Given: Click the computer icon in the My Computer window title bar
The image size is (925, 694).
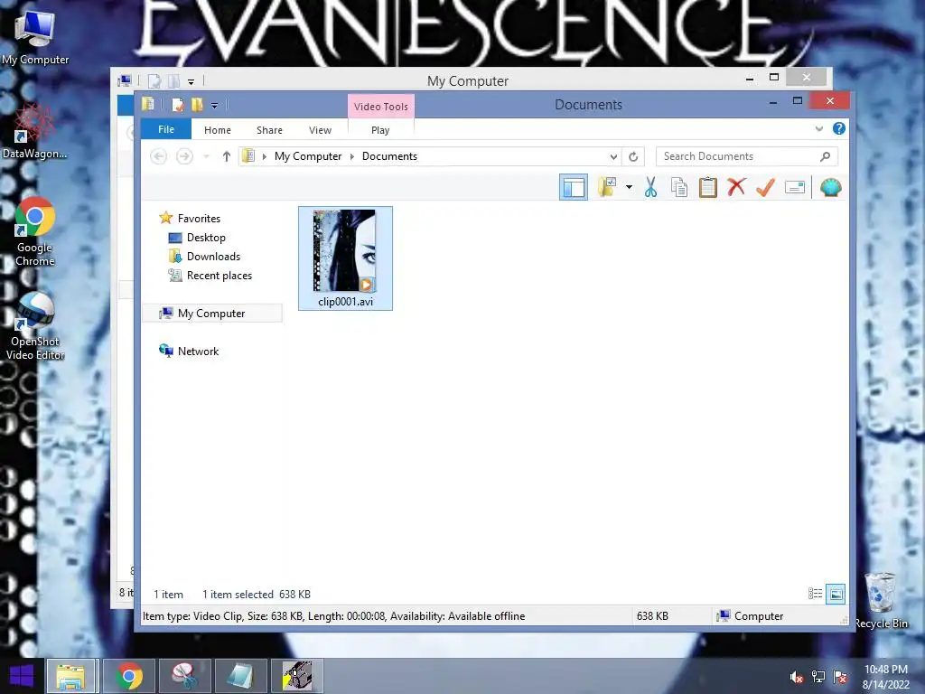Looking at the screenshot, I should [x=125, y=80].
